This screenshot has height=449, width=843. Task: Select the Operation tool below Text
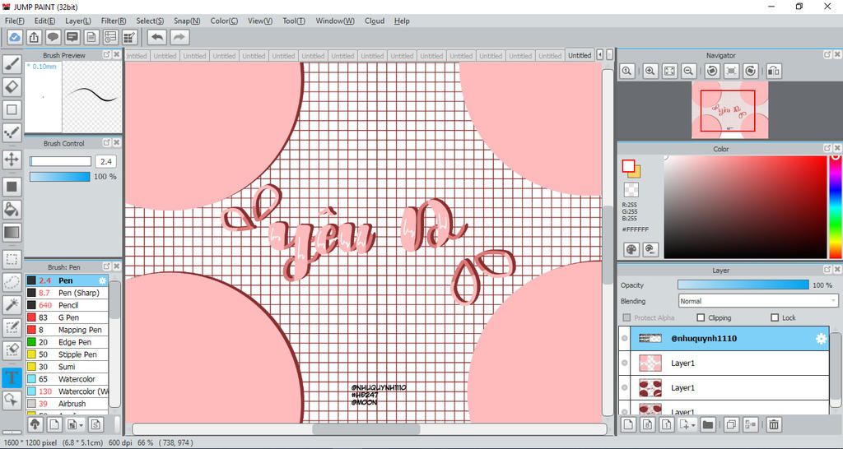tap(12, 400)
